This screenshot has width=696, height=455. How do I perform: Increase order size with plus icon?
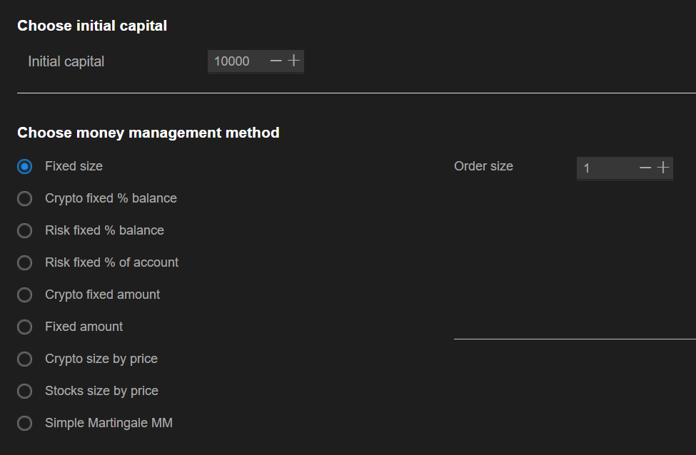tap(663, 168)
